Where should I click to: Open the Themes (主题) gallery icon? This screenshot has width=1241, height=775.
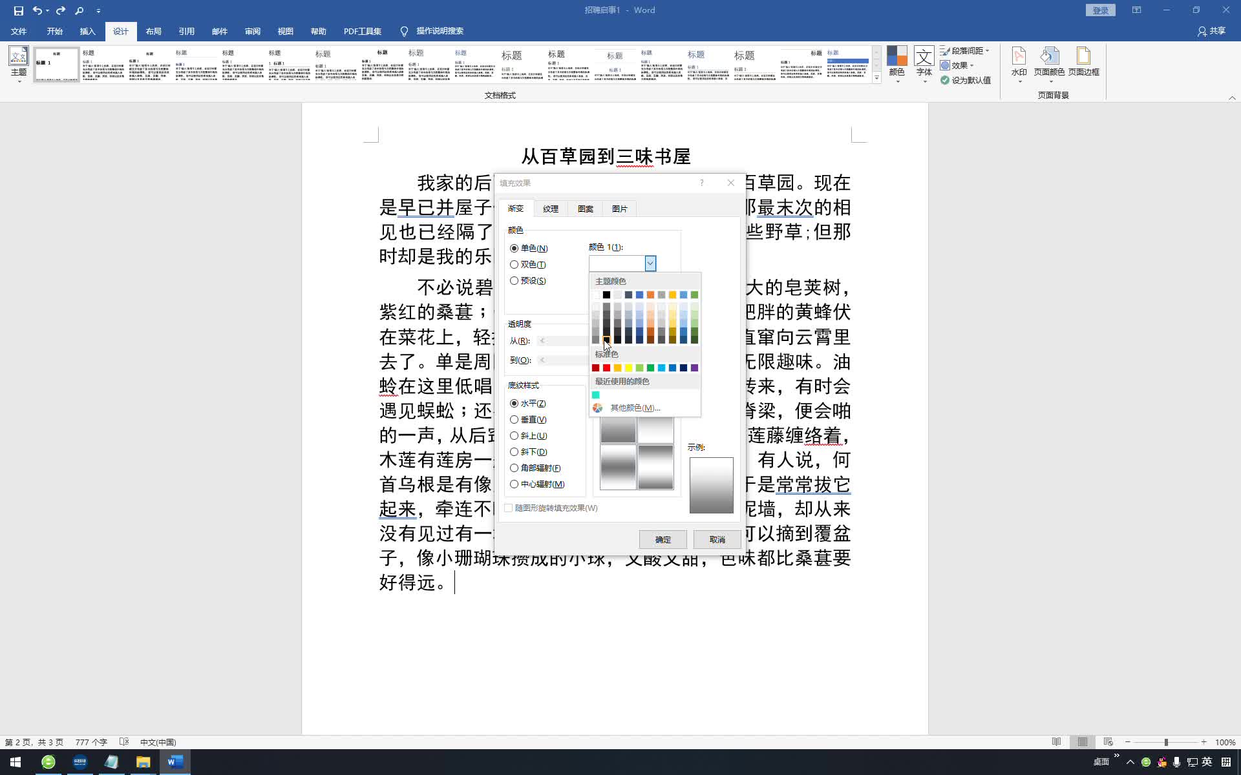[19, 63]
